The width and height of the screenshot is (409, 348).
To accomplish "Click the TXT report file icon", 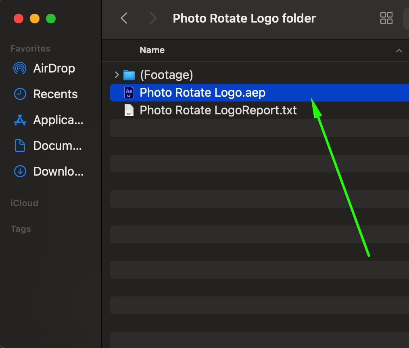I will click(x=129, y=110).
